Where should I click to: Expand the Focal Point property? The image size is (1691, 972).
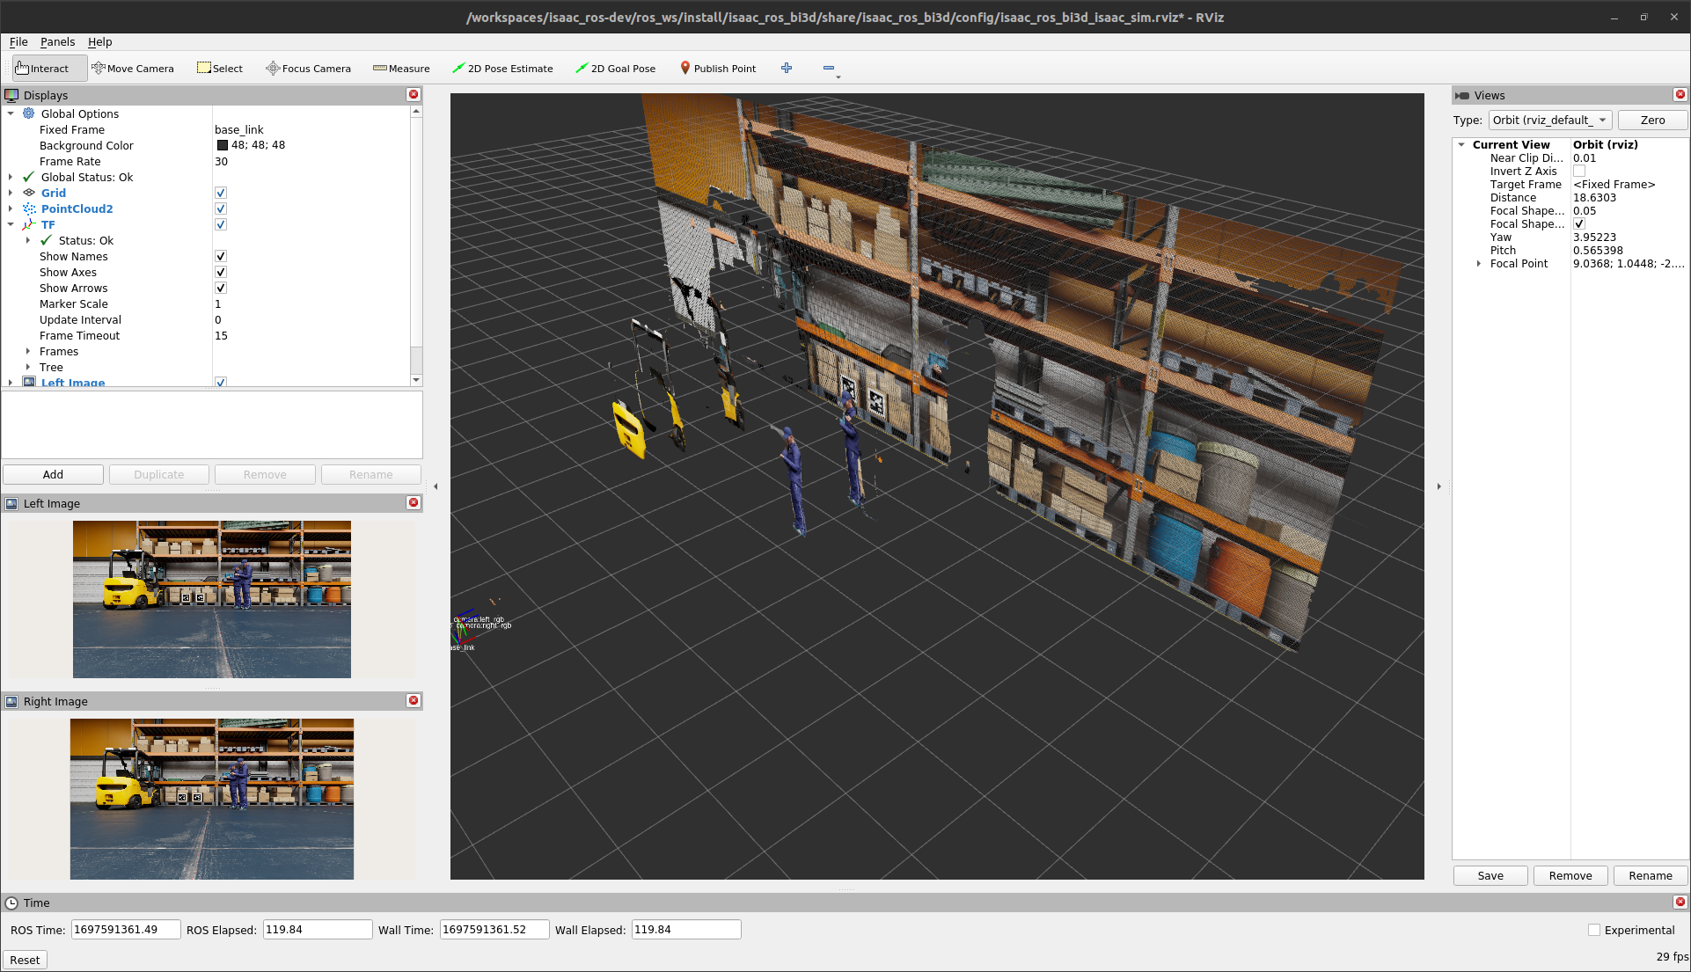coord(1479,263)
